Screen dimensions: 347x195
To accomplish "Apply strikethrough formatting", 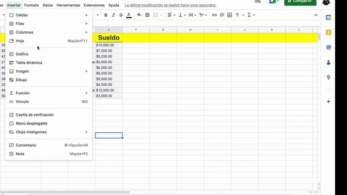I will tap(121, 15).
